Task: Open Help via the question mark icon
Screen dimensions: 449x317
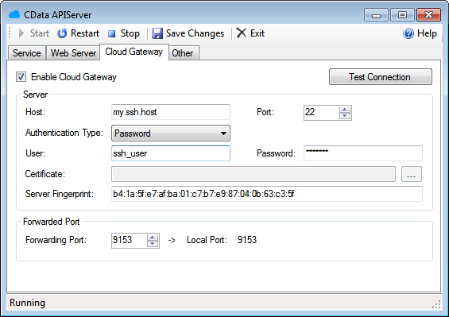Action: pyautogui.click(x=408, y=33)
